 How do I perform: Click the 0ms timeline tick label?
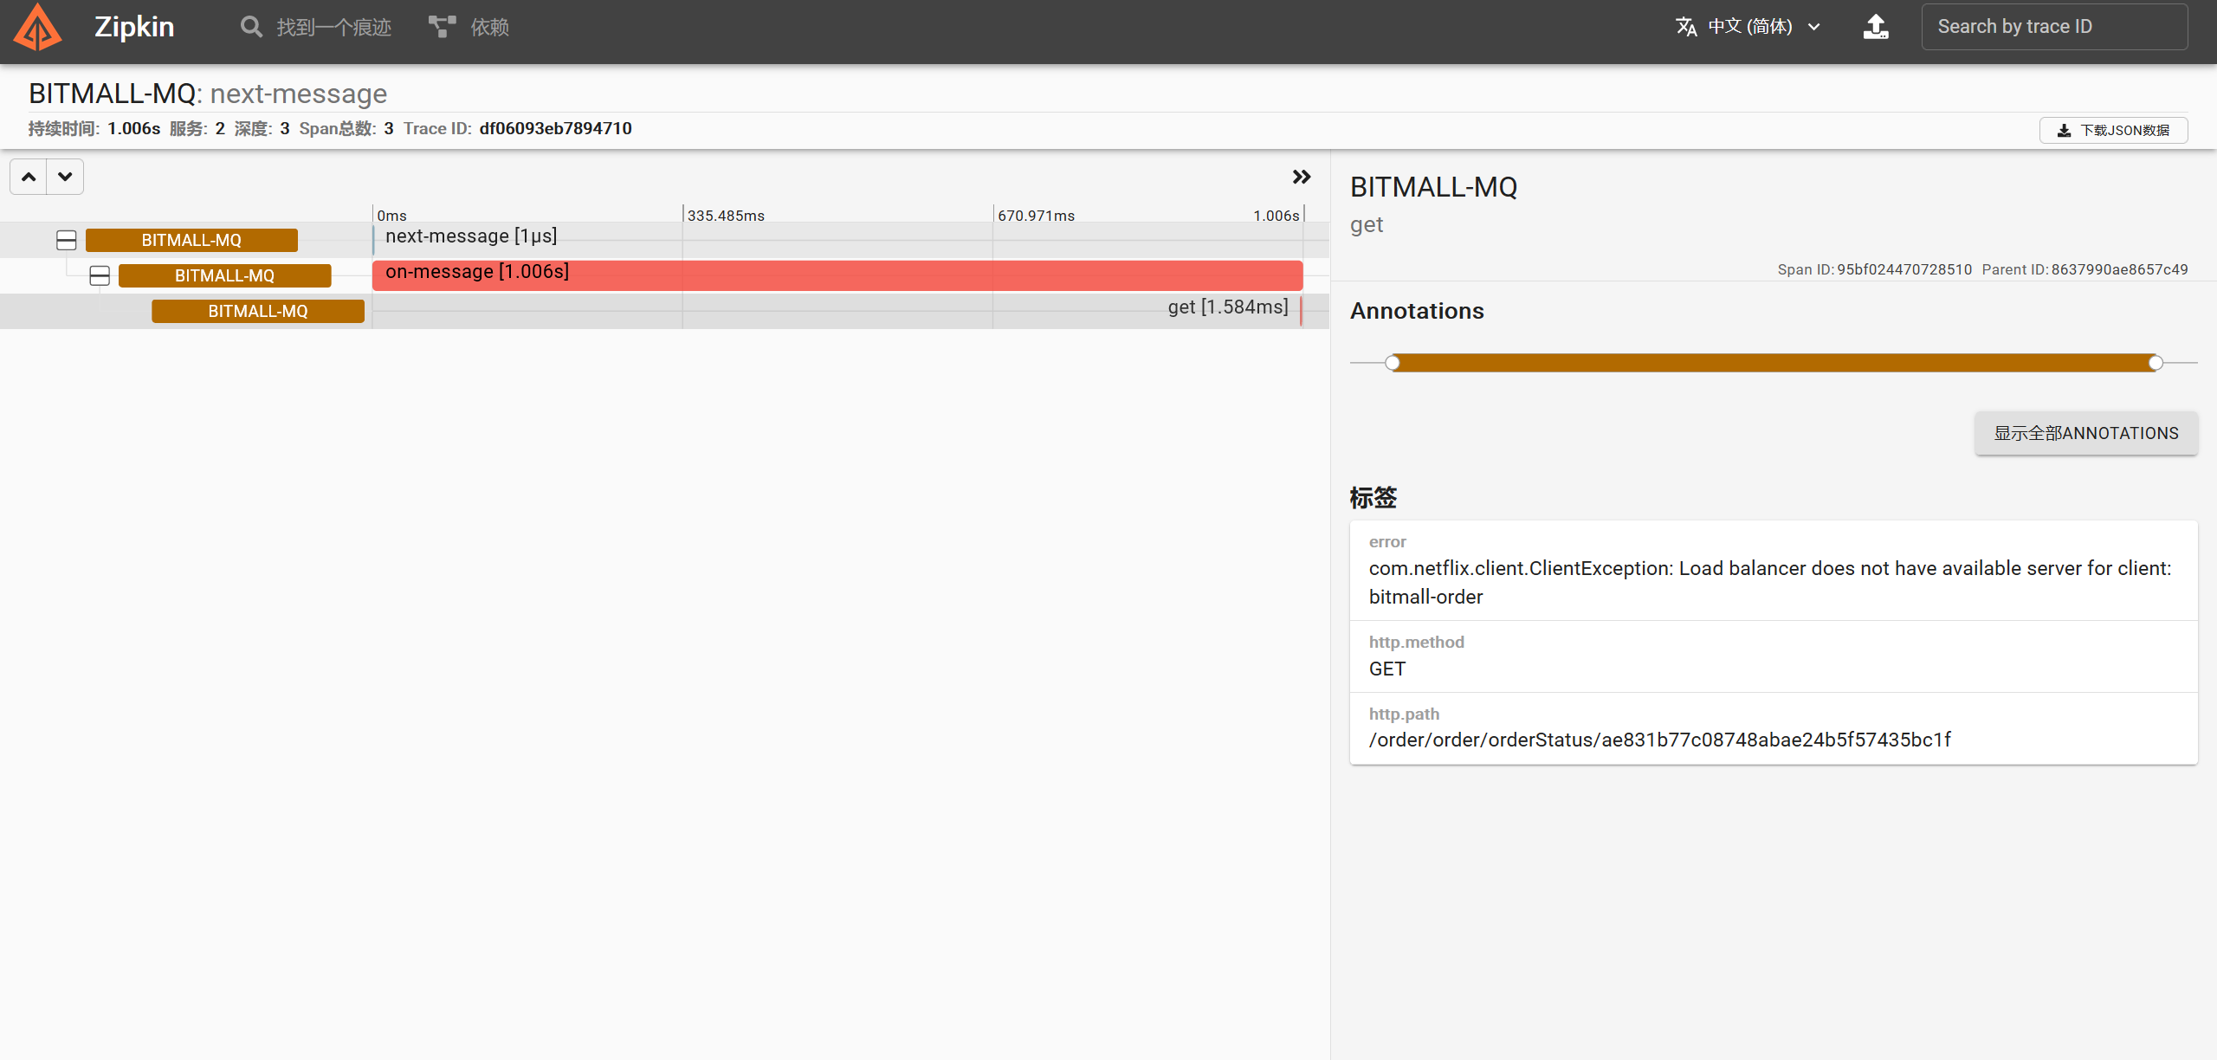point(391,216)
